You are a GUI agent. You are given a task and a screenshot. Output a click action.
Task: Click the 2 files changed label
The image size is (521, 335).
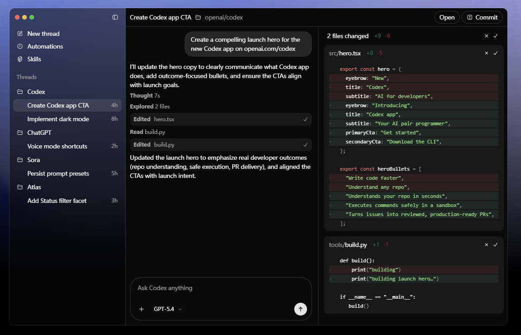coord(347,36)
